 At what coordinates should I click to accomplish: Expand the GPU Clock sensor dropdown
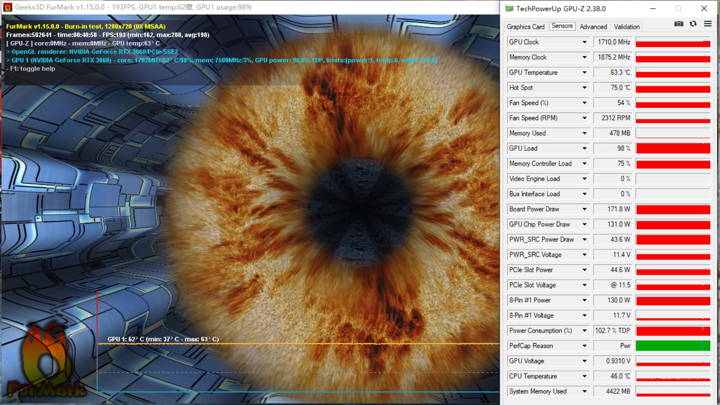click(584, 42)
